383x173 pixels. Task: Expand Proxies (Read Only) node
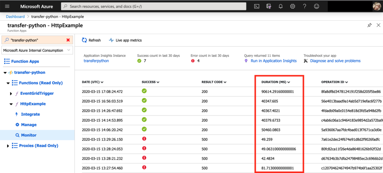(8, 146)
